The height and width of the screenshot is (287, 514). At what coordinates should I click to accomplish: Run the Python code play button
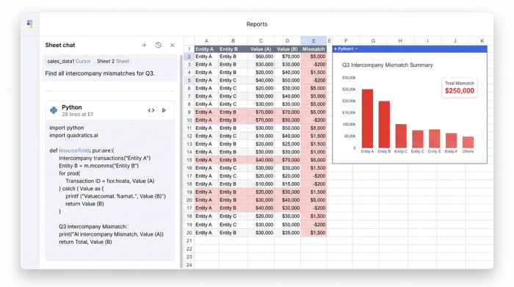point(164,110)
